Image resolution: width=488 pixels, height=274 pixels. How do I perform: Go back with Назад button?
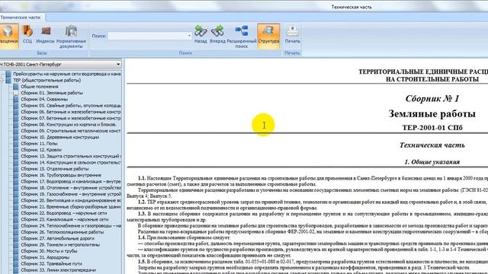[x=201, y=34]
